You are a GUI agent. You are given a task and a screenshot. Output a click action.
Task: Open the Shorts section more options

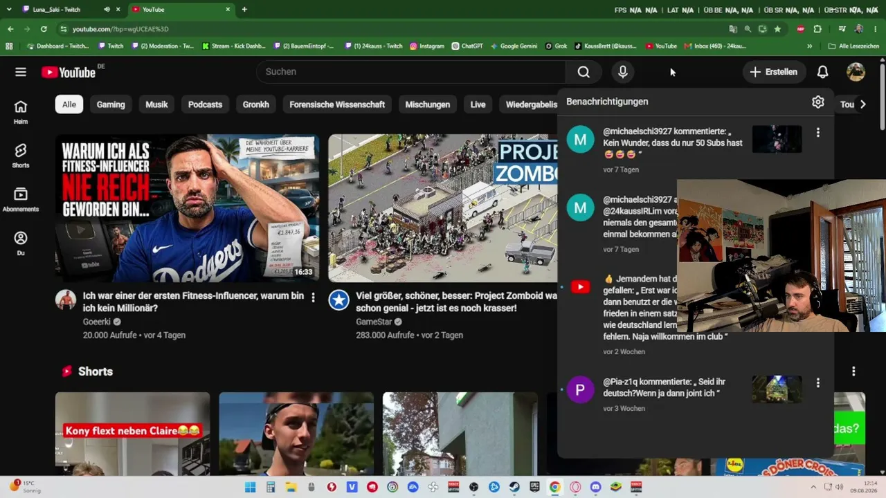click(853, 371)
